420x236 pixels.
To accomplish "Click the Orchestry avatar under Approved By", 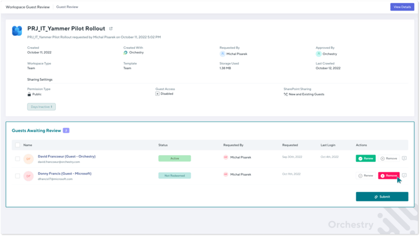I will coord(318,54).
